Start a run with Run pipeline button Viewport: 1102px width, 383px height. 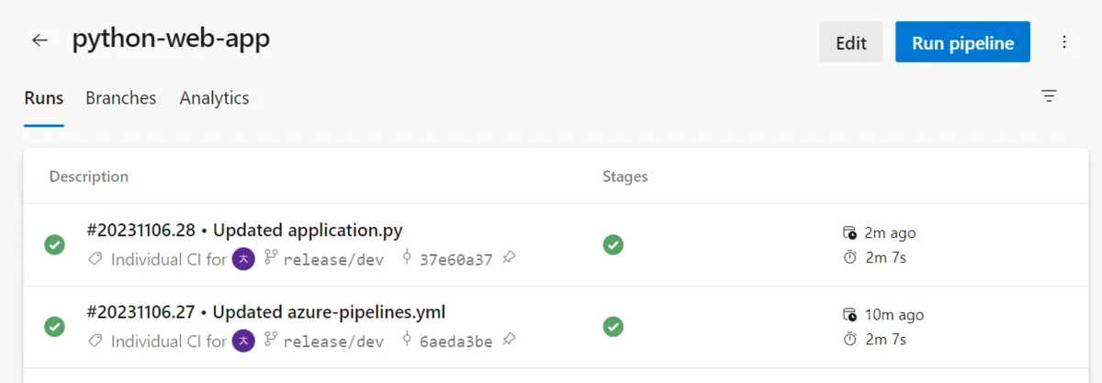coord(962,42)
